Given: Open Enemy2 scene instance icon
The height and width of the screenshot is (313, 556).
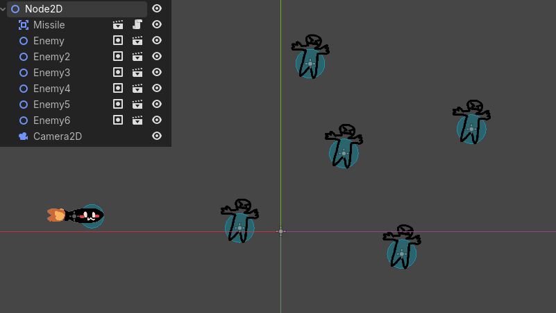Looking at the screenshot, I should tap(137, 57).
